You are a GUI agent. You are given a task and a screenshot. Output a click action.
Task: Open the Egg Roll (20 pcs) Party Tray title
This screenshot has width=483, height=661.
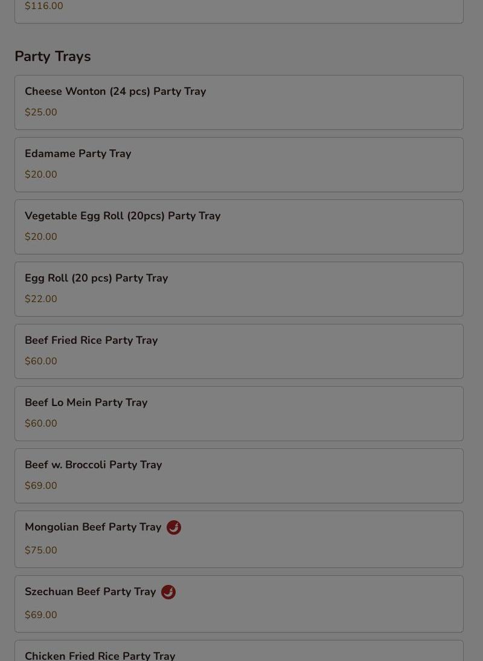click(x=97, y=278)
